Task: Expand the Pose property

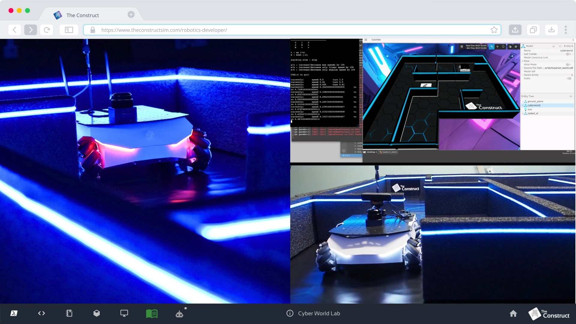Action: (523, 61)
